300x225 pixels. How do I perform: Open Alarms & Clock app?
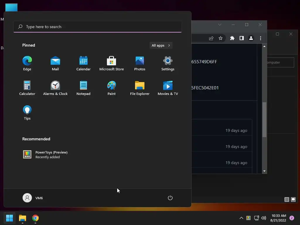coord(55,88)
